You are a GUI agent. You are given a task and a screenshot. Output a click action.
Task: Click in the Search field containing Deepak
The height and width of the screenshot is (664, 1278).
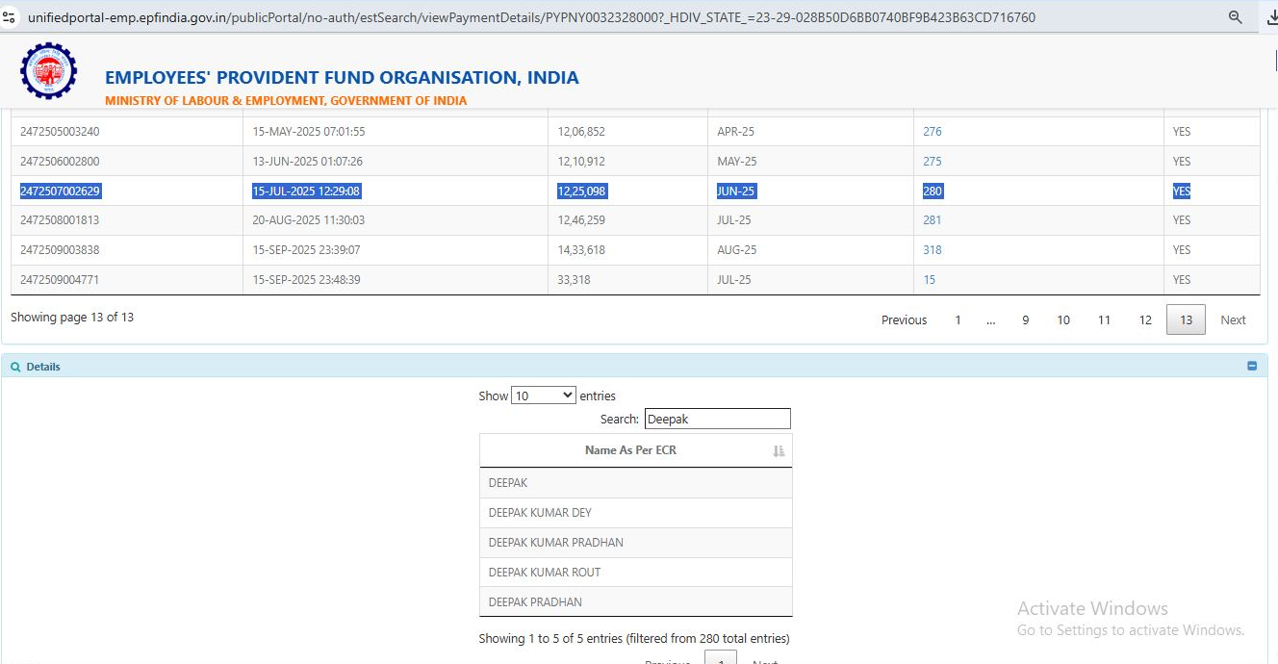coord(717,419)
